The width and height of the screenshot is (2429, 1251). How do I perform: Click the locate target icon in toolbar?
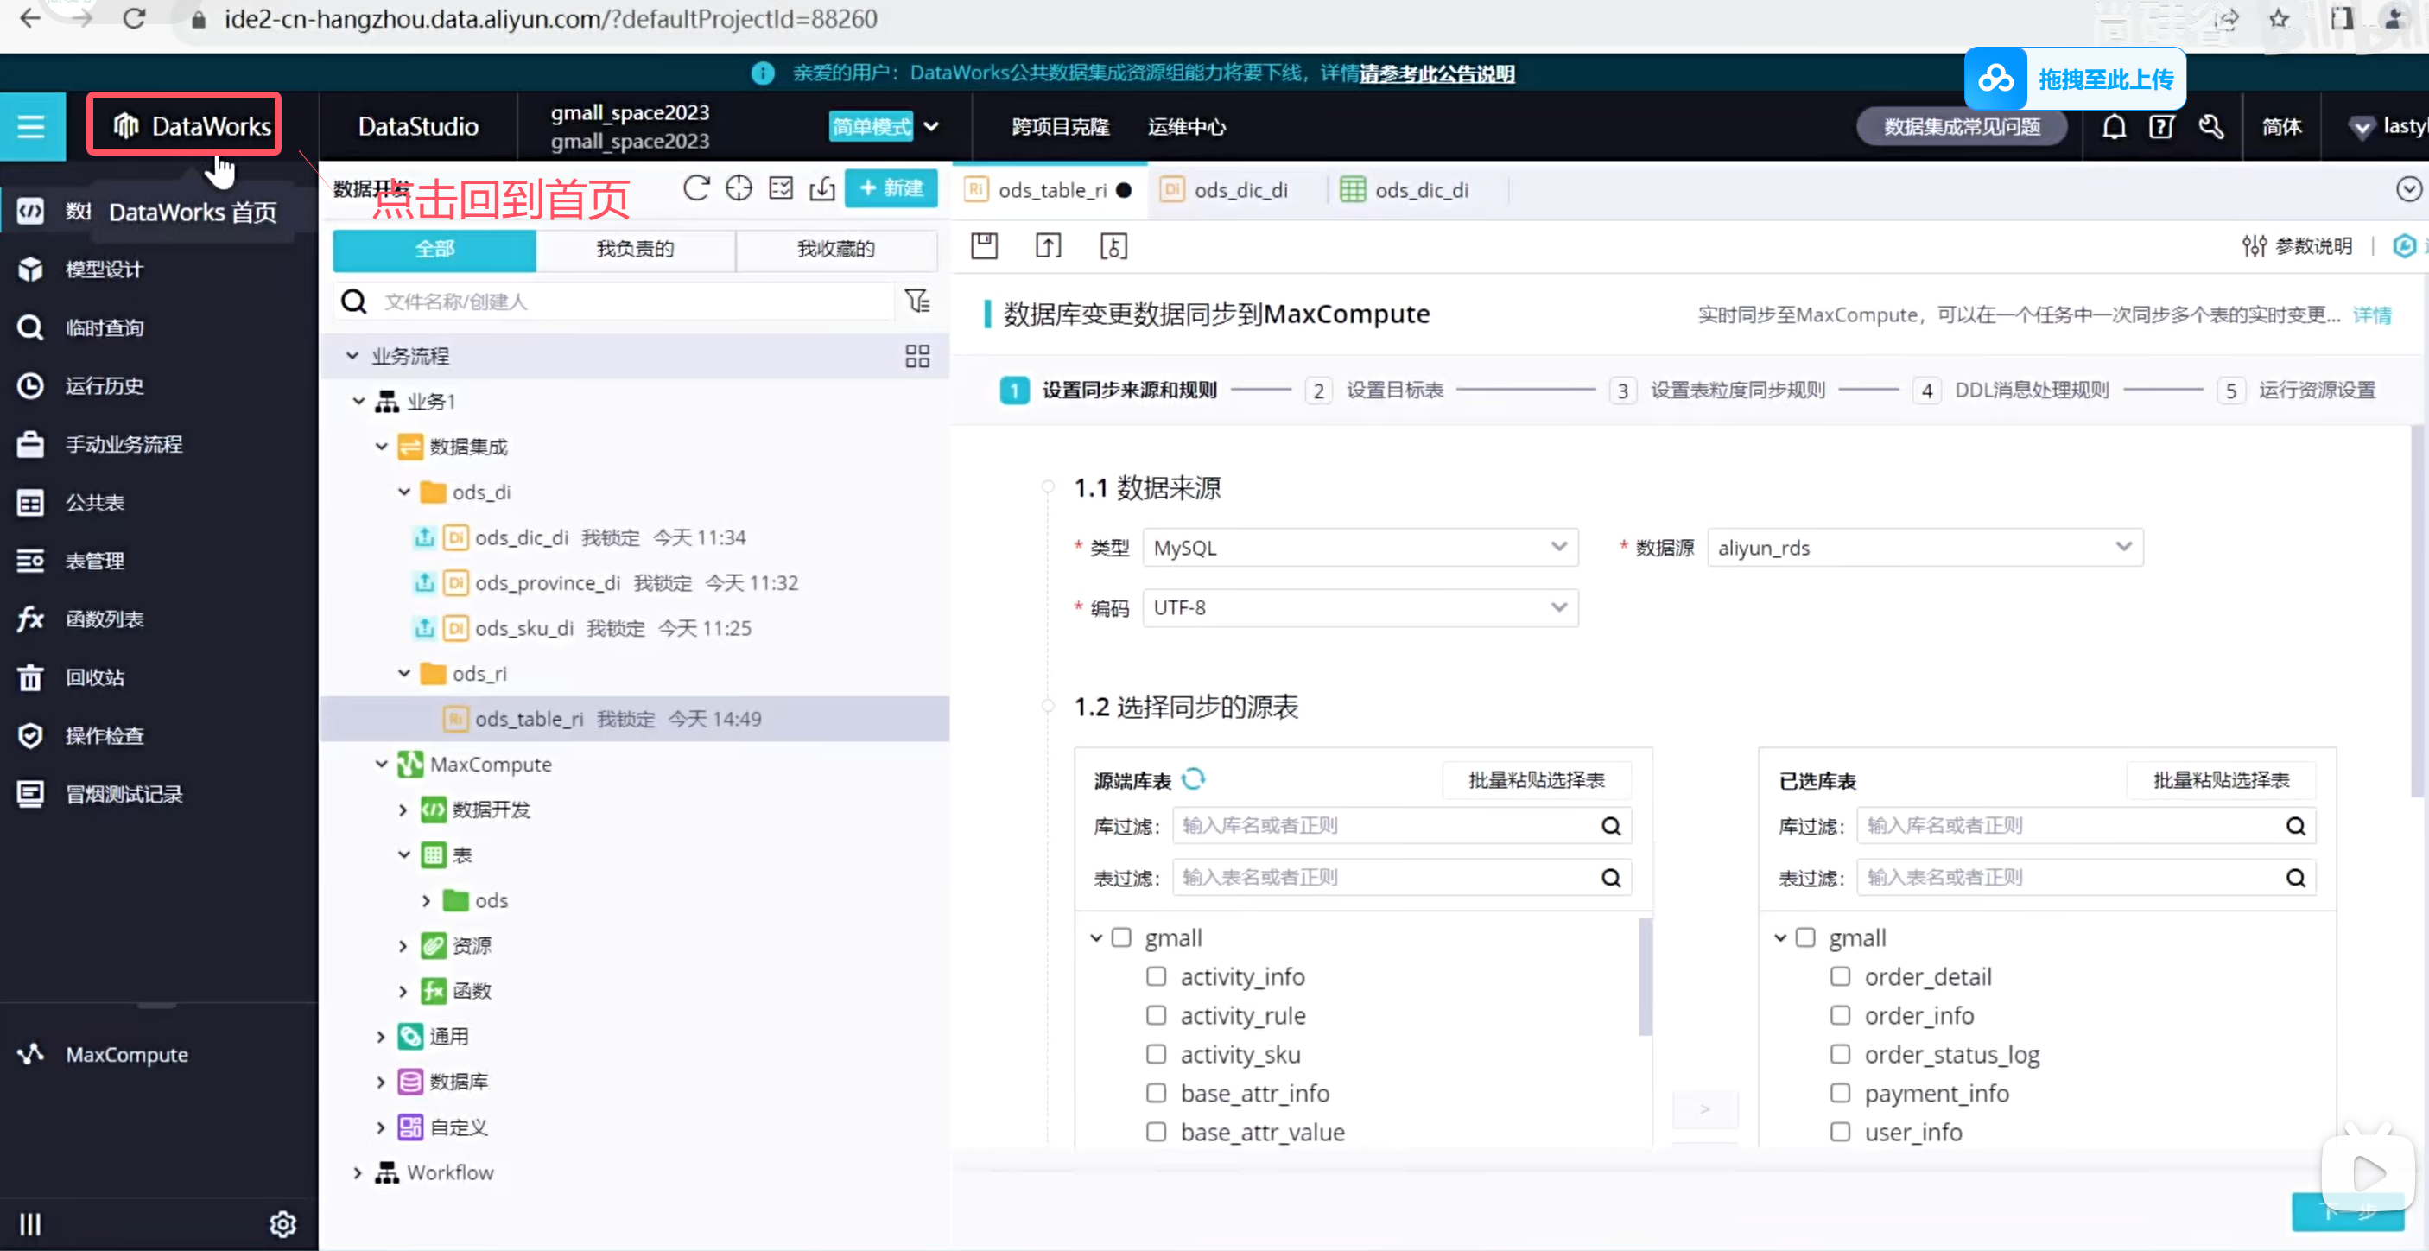click(x=739, y=188)
